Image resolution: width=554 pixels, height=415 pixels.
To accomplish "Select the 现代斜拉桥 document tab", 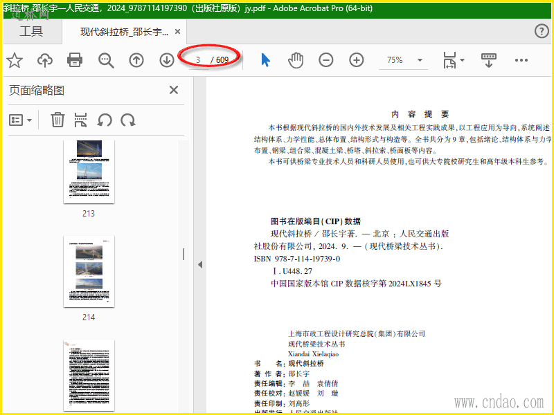I will click(123, 32).
